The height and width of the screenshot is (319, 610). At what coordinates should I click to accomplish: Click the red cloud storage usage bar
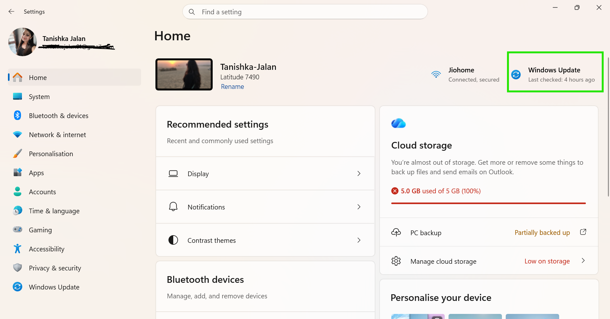(x=489, y=203)
